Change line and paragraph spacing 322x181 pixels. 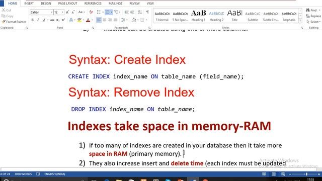coord(123,20)
